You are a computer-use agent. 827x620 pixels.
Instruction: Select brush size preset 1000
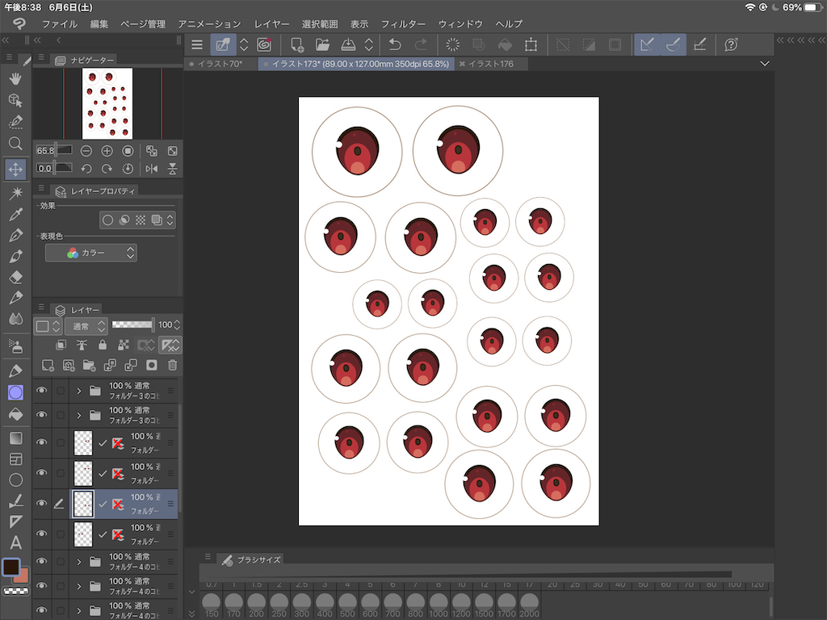(x=439, y=604)
